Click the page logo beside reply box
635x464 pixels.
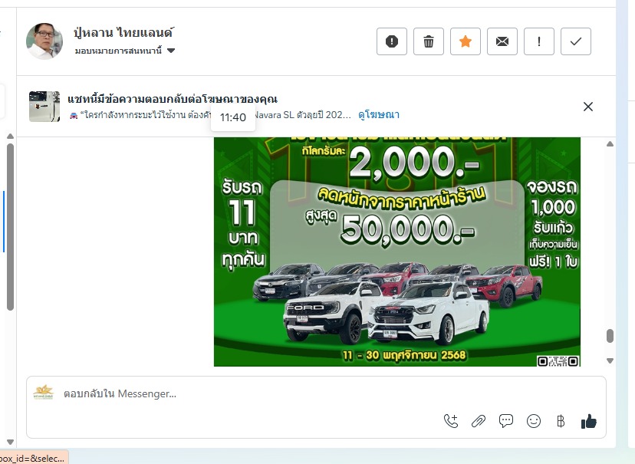coord(44,393)
